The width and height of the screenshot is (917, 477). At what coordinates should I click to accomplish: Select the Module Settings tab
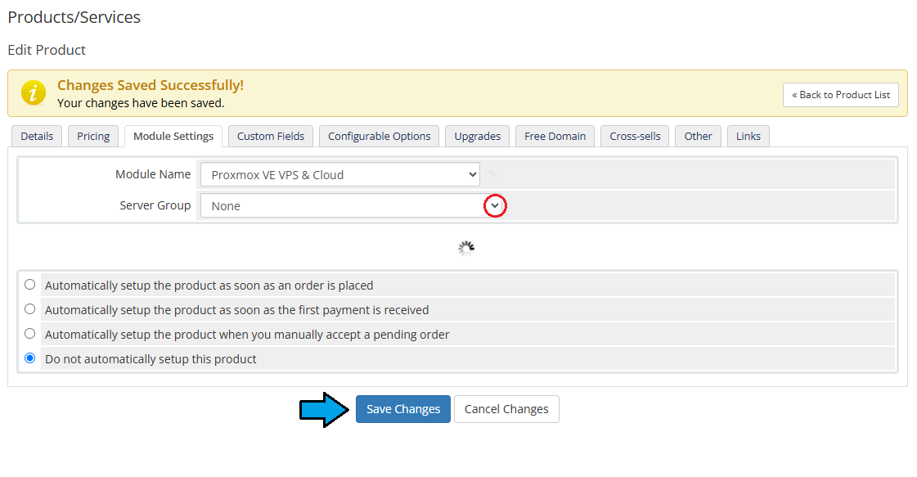pyautogui.click(x=173, y=136)
